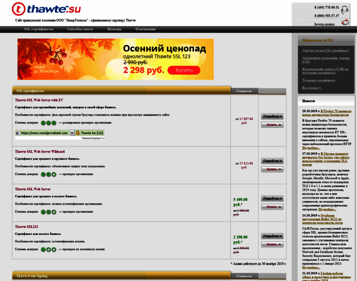Open the Thawte SSL Web Server link
The width and height of the screenshot is (357, 281).
(x=33, y=189)
